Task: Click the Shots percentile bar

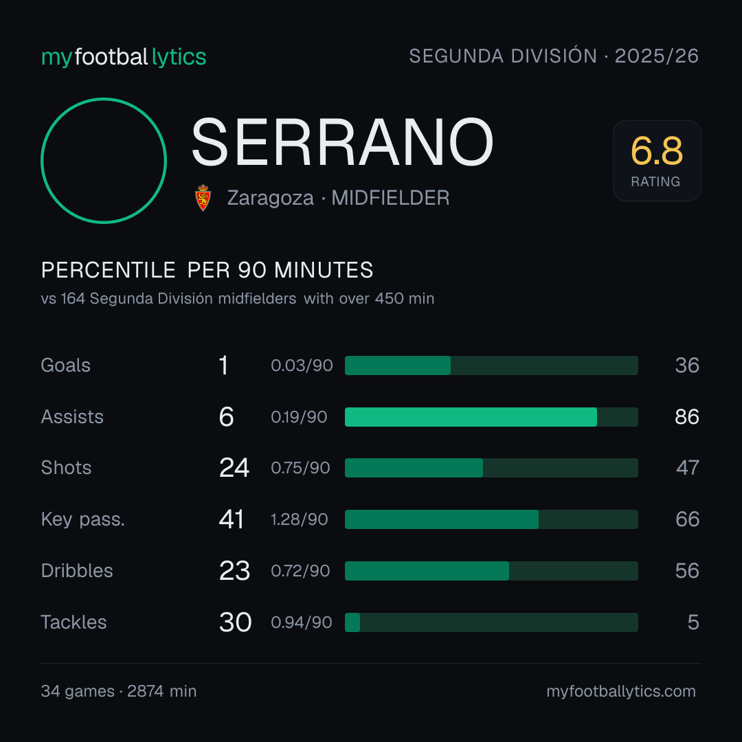Action: coord(491,468)
